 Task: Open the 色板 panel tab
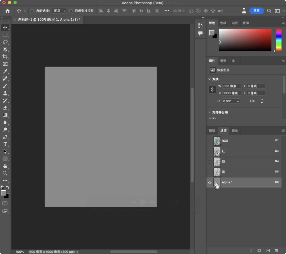pyautogui.click(x=223, y=23)
